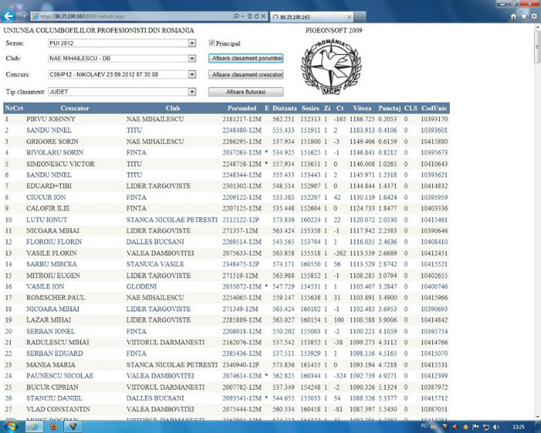This screenshot has height=433, width=541.
Task: Click pigeon number 2181217-12M
Action: 242,119
